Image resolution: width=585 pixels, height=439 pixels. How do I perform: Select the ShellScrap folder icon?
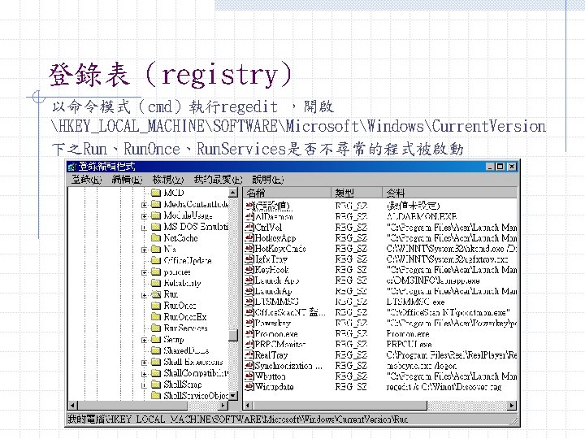(x=156, y=384)
